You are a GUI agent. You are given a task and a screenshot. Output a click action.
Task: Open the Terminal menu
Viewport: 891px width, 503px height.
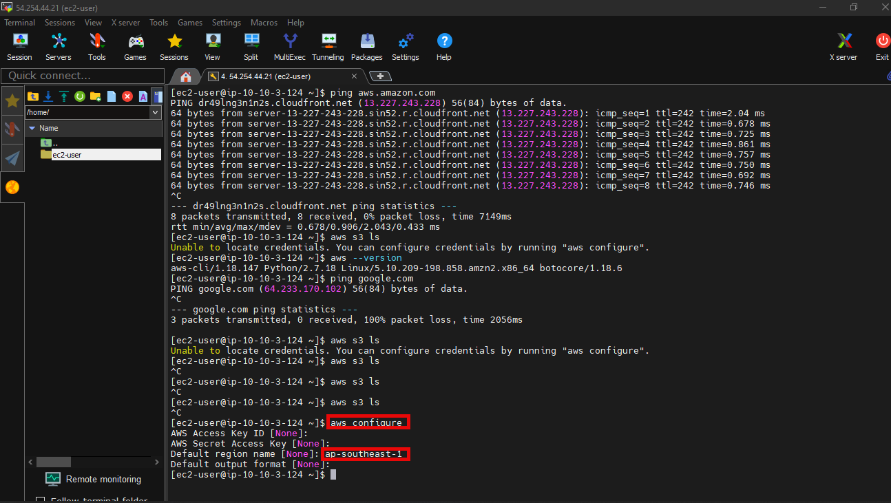click(19, 23)
